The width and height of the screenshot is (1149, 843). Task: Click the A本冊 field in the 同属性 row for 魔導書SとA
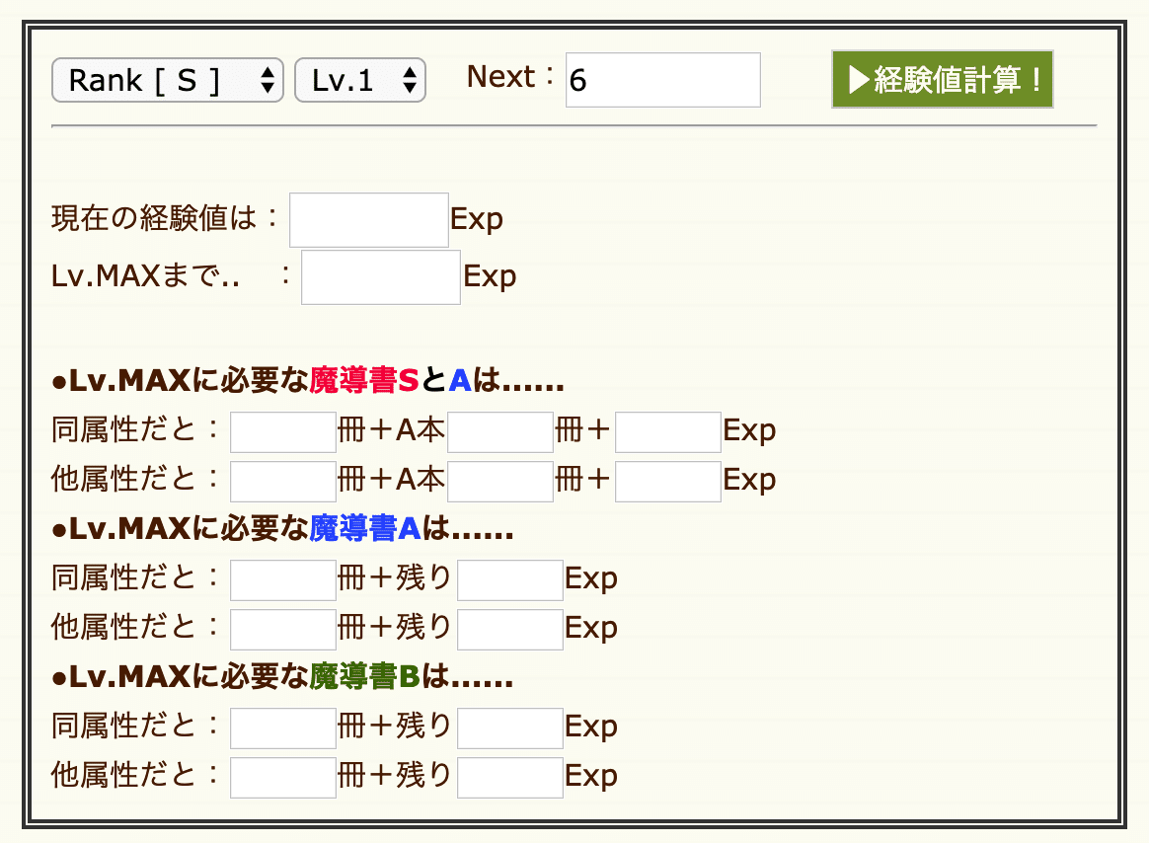click(x=499, y=431)
